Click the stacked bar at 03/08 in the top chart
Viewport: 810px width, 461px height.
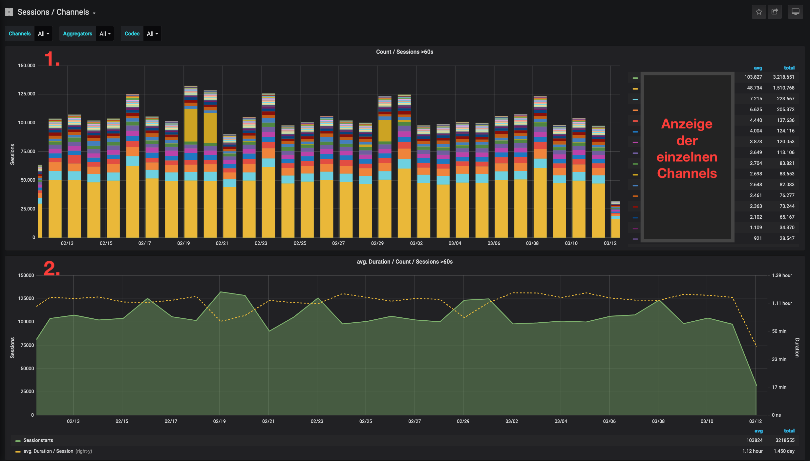click(x=540, y=167)
